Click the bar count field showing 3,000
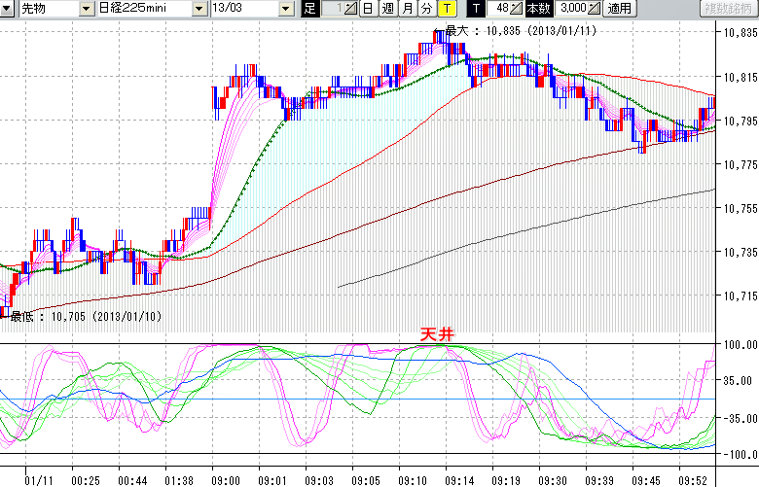The height and width of the screenshot is (487, 759). coord(570,9)
